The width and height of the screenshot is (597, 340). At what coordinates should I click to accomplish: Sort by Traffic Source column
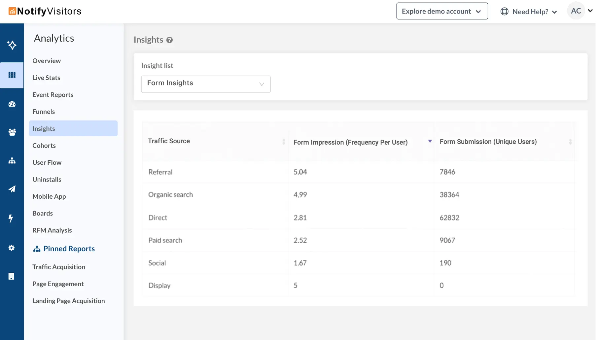pos(283,142)
